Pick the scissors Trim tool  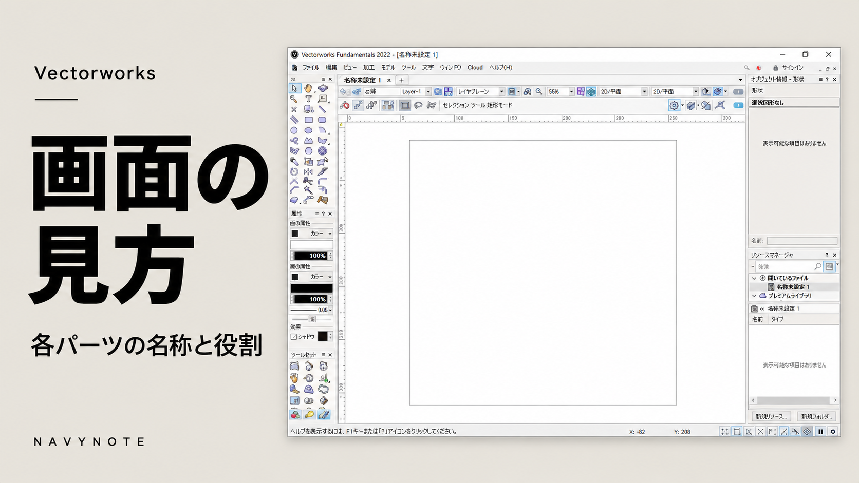(308, 181)
